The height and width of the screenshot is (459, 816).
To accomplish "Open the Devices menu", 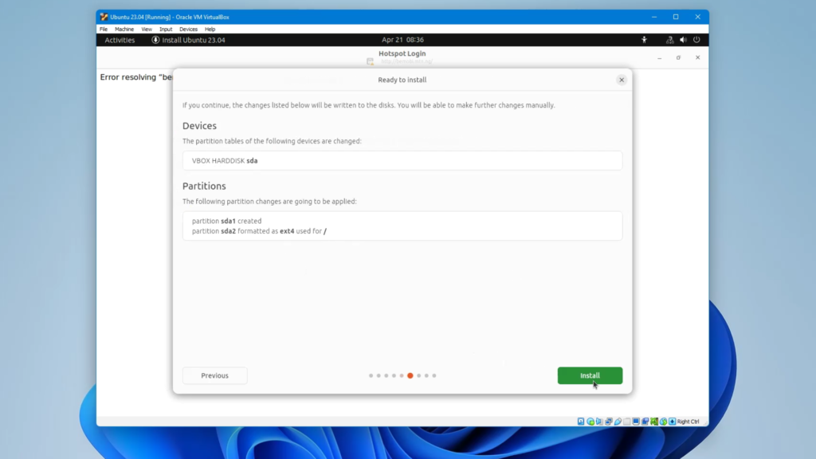I will coord(188,29).
